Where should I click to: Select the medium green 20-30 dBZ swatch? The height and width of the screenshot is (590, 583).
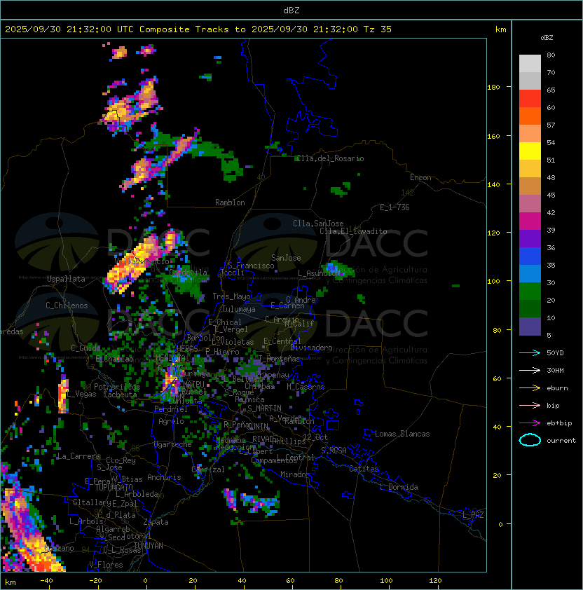pyautogui.click(x=530, y=291)
